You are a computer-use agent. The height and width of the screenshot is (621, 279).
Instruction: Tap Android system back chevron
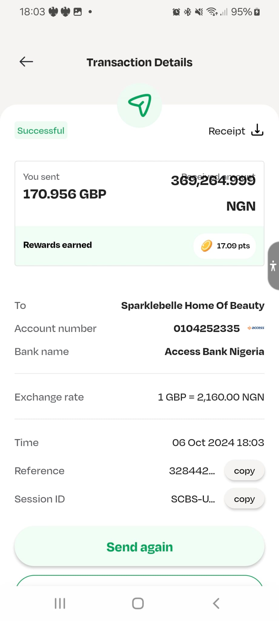point(216,603)
